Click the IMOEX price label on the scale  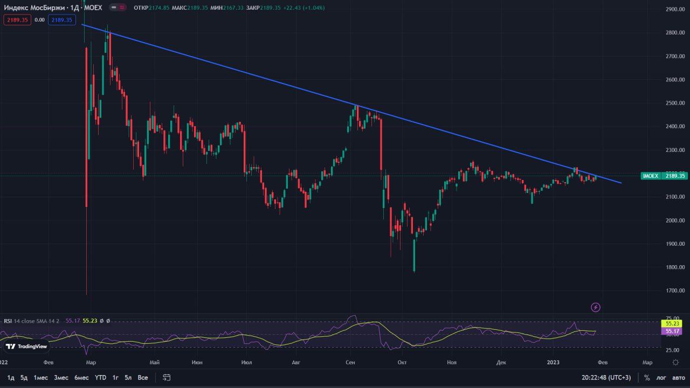click(651, 176)
